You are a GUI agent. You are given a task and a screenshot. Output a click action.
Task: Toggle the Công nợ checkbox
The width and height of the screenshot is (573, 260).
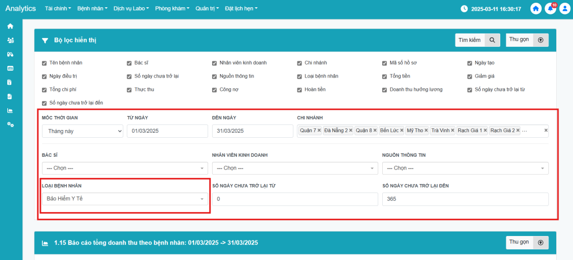tap(215, 90)
